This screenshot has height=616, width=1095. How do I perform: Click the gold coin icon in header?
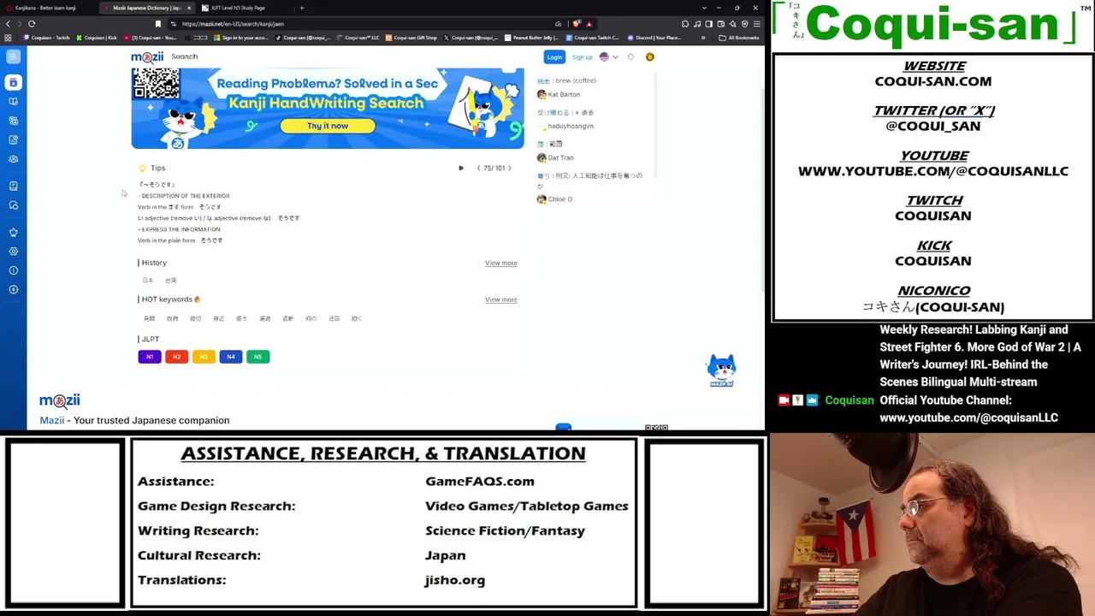click(x=650, y=57)
